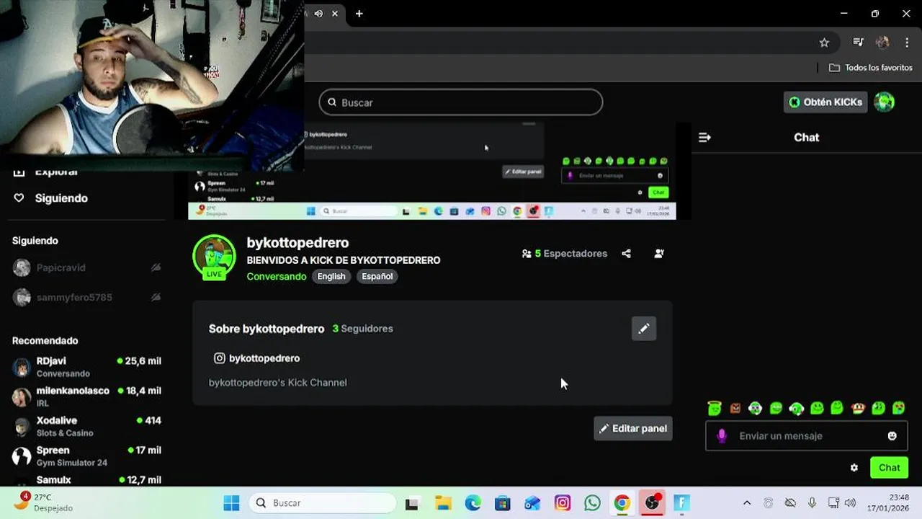Open Kick user avatar menu
Screen dimensions: 922x519
pyautogui.click(x=884, y=102)
